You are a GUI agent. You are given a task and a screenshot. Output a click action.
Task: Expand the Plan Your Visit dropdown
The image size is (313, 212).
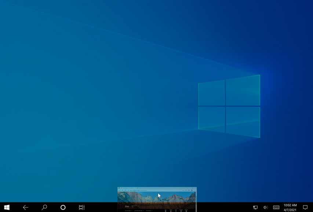pos(128,210)
